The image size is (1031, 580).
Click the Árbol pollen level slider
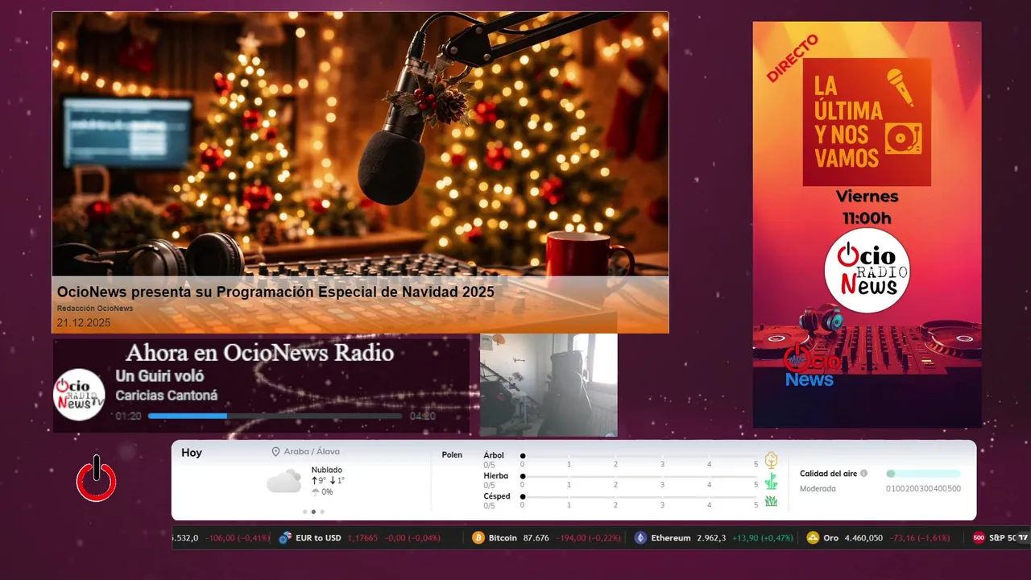(x=640, y=456)
